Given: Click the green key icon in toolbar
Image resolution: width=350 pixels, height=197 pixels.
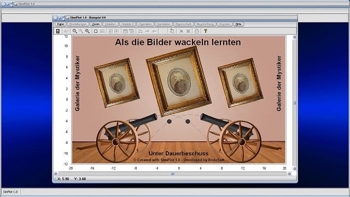Looking at the screenshot, I should tap(206, 31).
